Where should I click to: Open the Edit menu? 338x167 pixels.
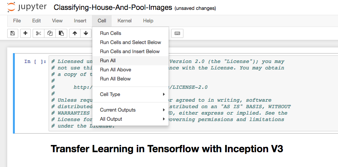coord(36,21)
